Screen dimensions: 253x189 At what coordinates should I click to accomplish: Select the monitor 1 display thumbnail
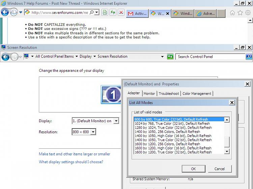(x=111, y=95)
